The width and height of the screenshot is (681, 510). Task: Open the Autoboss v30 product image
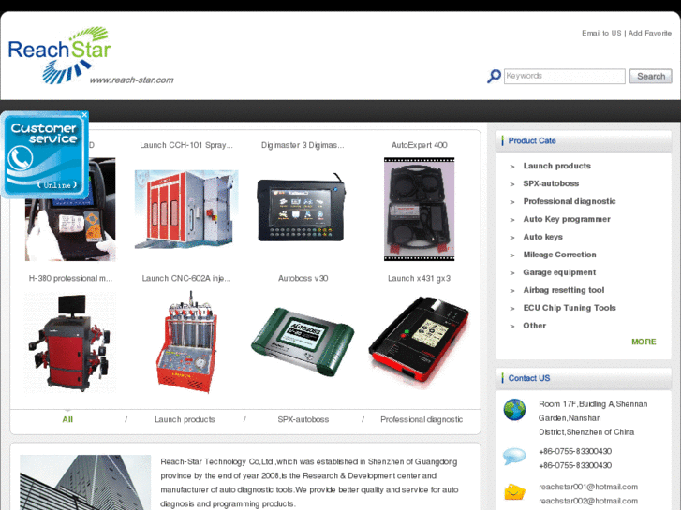pyautogui.click(x=303, y=342)
